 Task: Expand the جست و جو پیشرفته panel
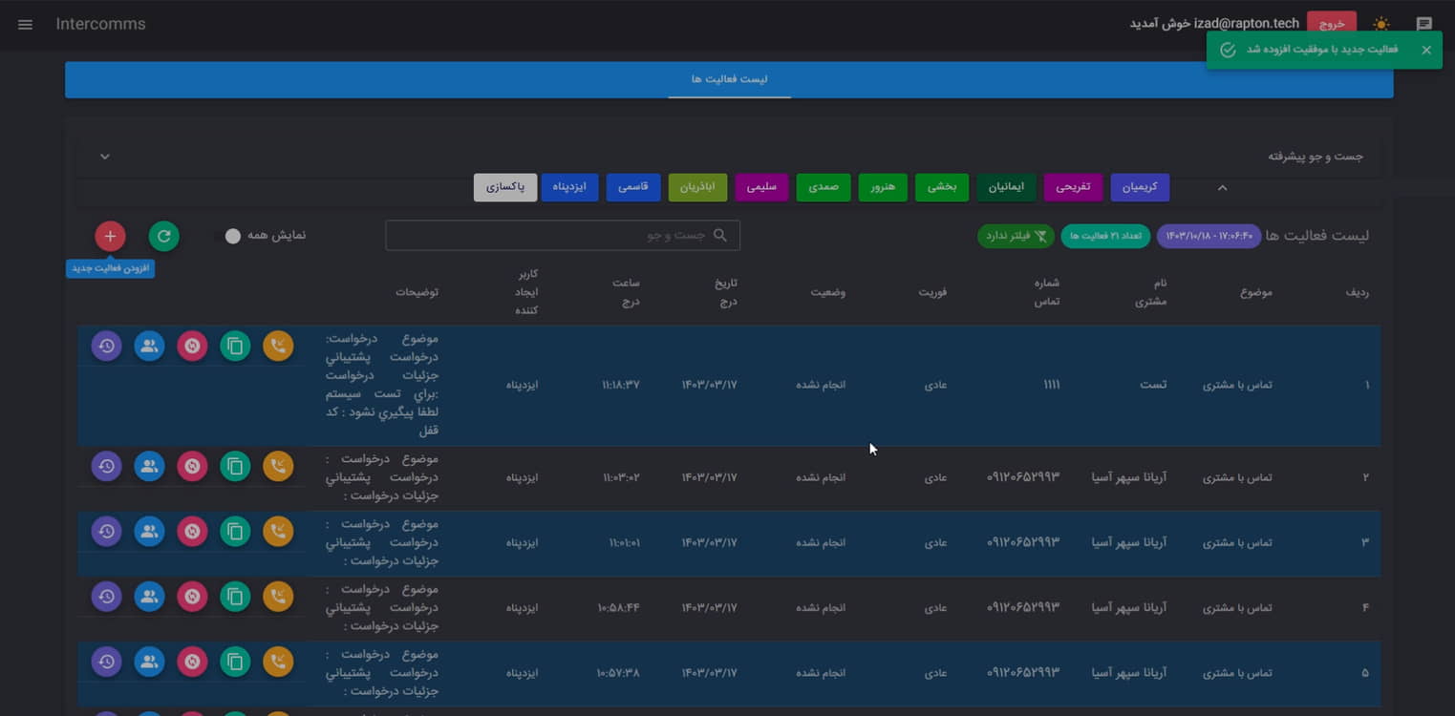[105, 157]
